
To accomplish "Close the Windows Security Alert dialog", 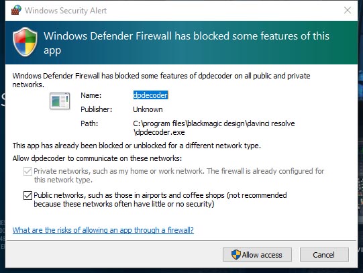I will click(x=348, y=10).
